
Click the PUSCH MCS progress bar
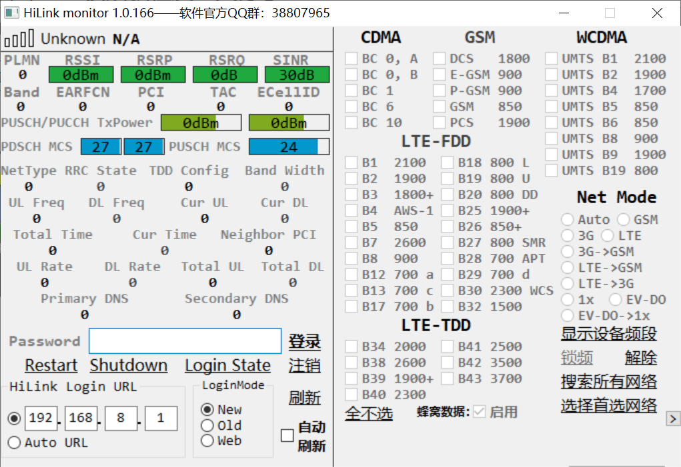tap(288, 146)
